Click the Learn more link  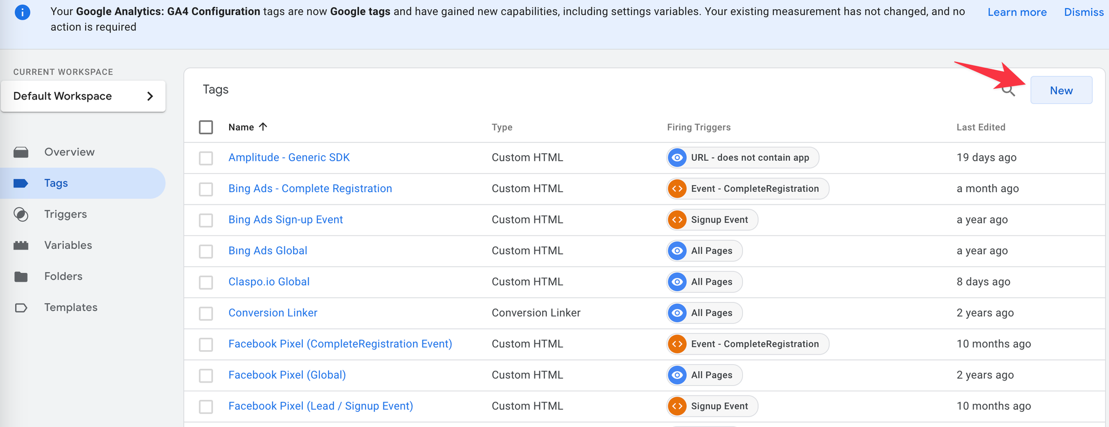point(1017,12)
